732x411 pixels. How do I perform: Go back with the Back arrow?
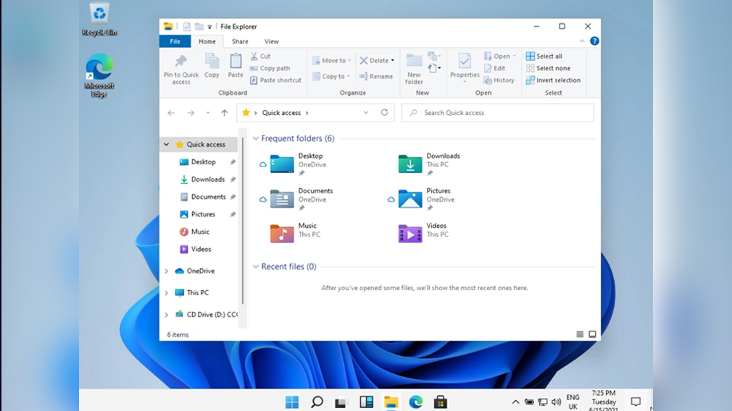pyautogui.click(x=171, y=113)
